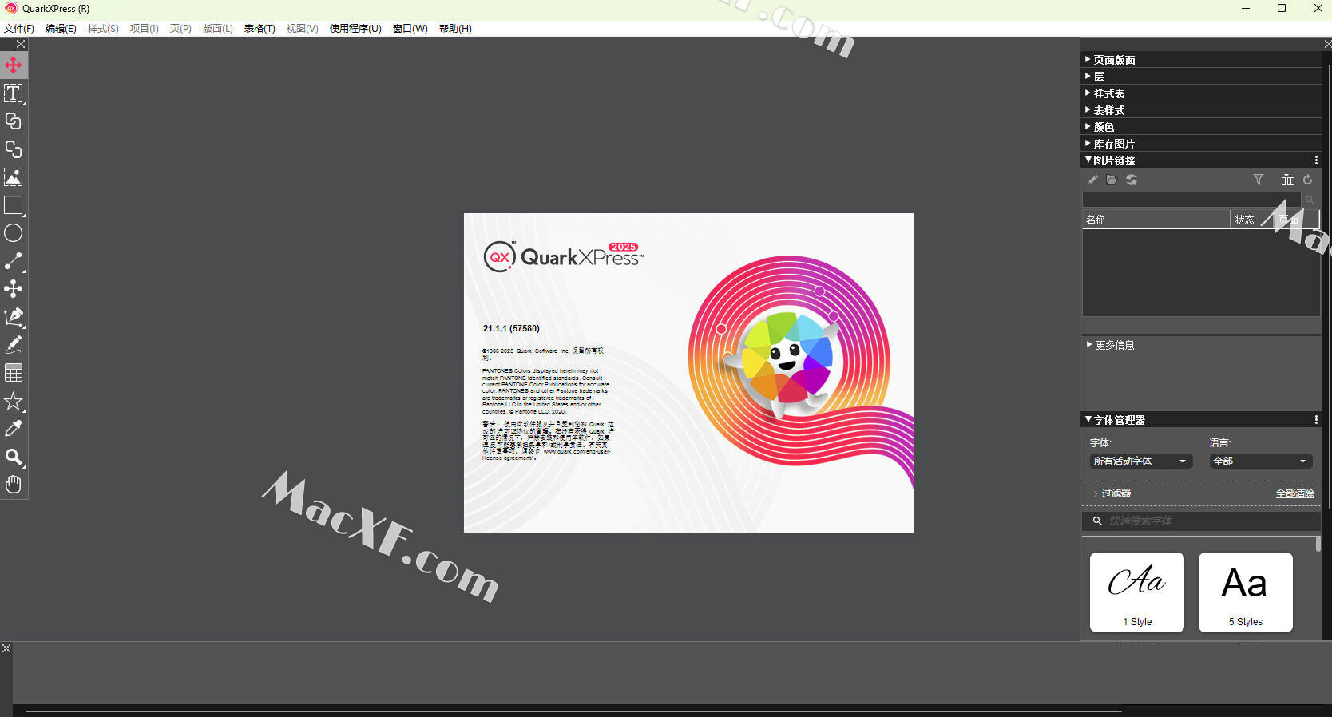This screenshot has width=1332, height=717.
Task: Click the open folder icon in 图片链接 panel
Action: (1112, 180)
